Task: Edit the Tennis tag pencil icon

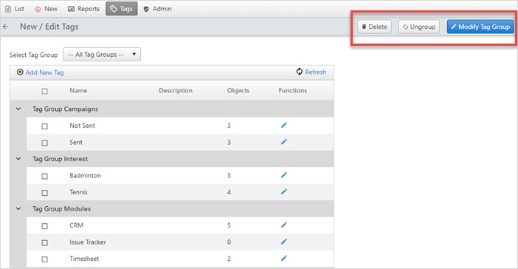Action: pos(284,191)
